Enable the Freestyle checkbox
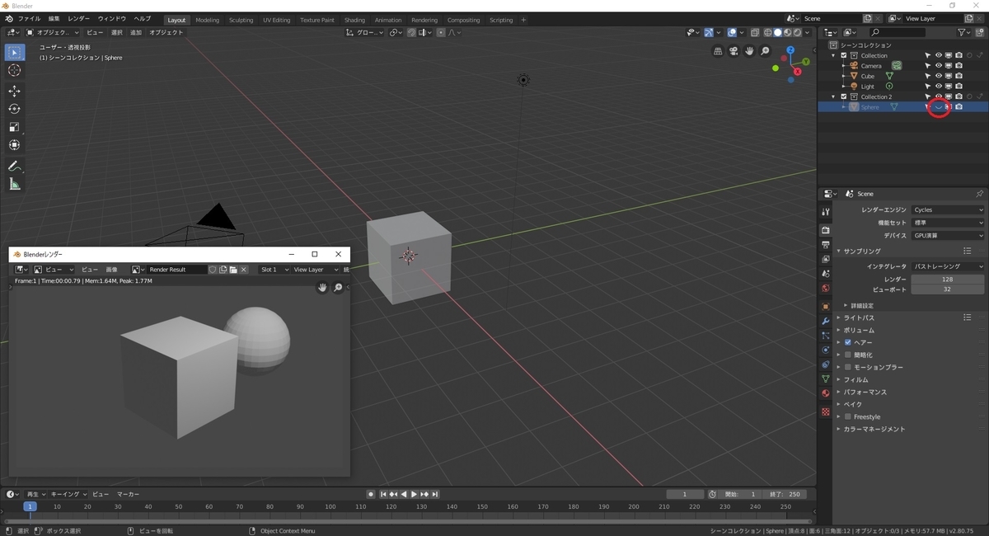This screenshot has width=989, height=536. tap(847, 416)
